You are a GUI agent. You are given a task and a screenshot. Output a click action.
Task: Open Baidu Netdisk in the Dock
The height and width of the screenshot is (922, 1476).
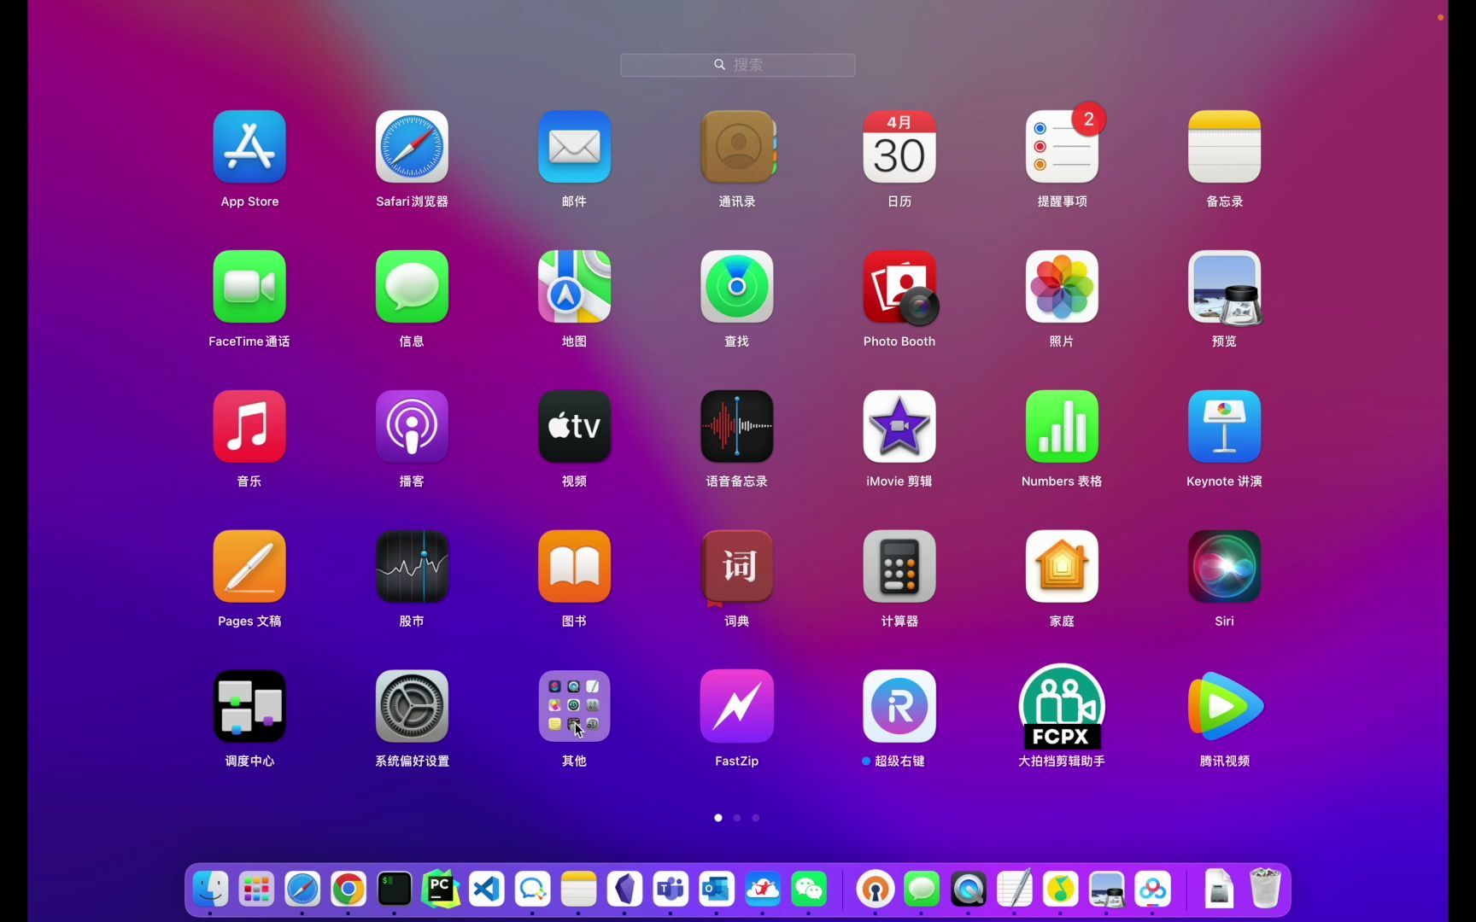[1153, 890]
